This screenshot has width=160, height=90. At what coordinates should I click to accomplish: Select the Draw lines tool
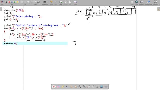pos(93,87)
